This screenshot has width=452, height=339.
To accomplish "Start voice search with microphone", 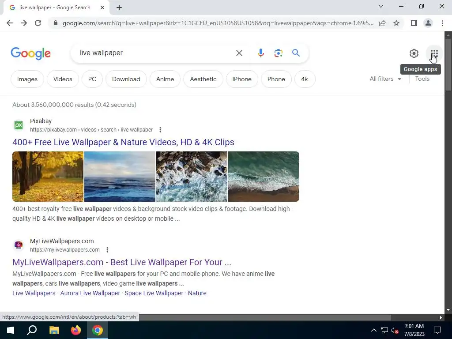I will click(260, 53).
